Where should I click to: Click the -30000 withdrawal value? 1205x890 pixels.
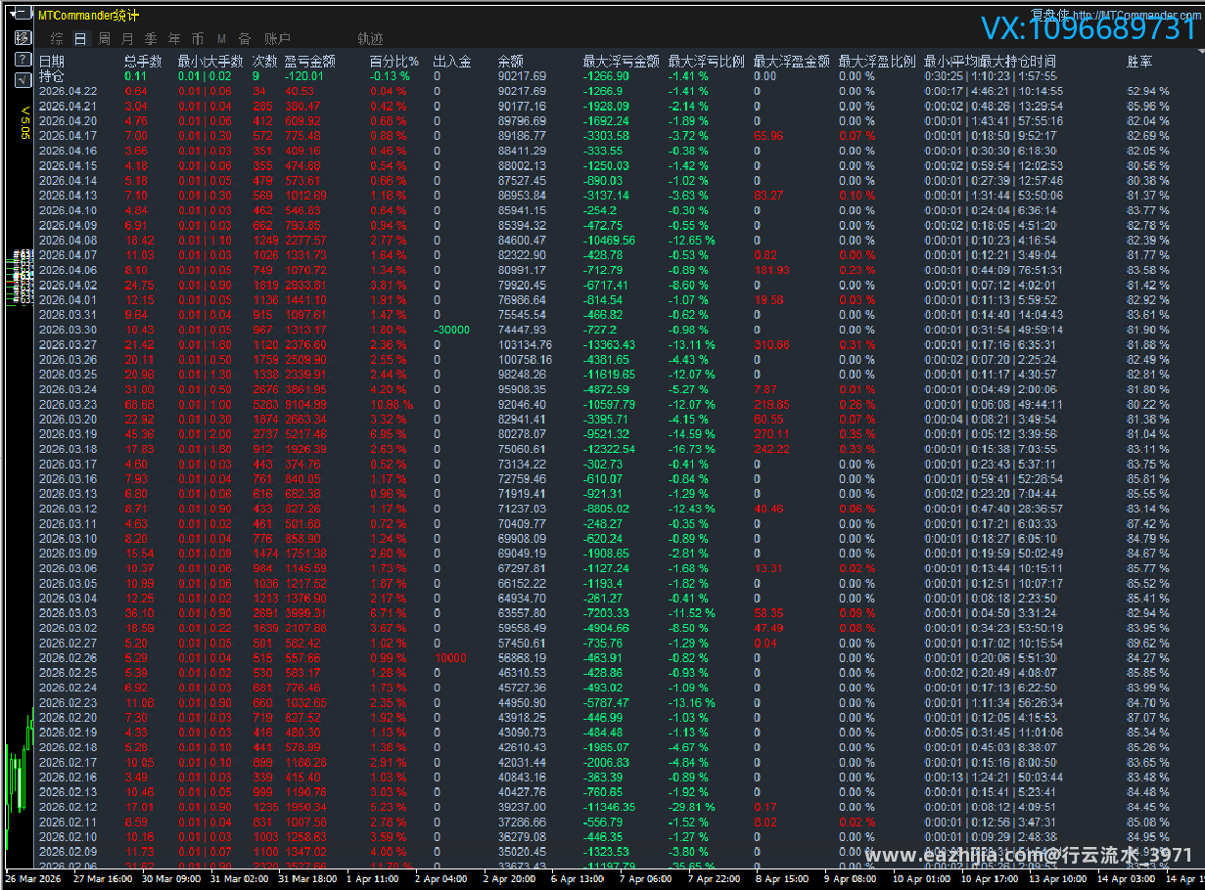[451, 330]
